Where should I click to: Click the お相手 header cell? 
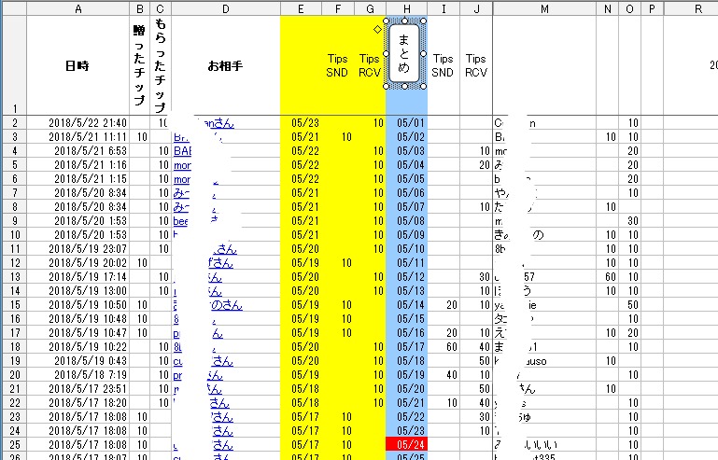[225, 66]
